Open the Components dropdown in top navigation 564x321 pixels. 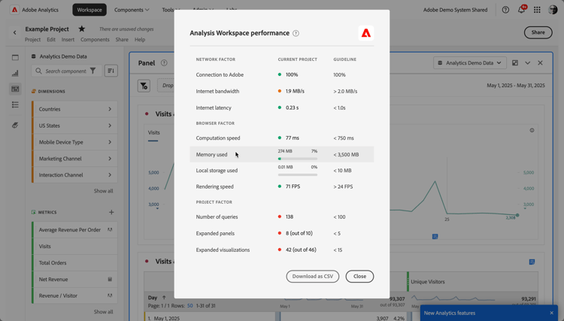[x=132, y=10]
